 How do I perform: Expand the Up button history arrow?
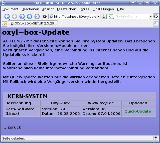(25, 19)
